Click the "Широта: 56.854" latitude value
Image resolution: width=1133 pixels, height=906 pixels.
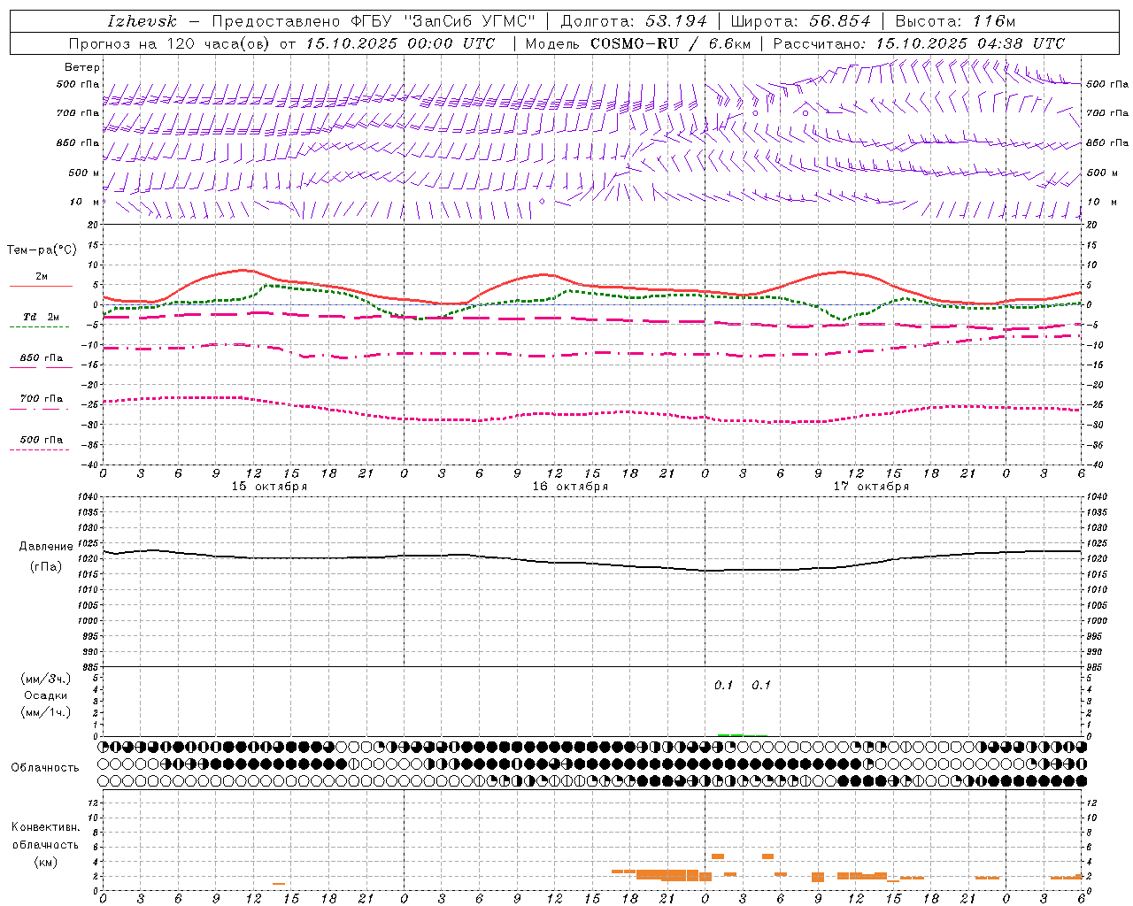801,21
